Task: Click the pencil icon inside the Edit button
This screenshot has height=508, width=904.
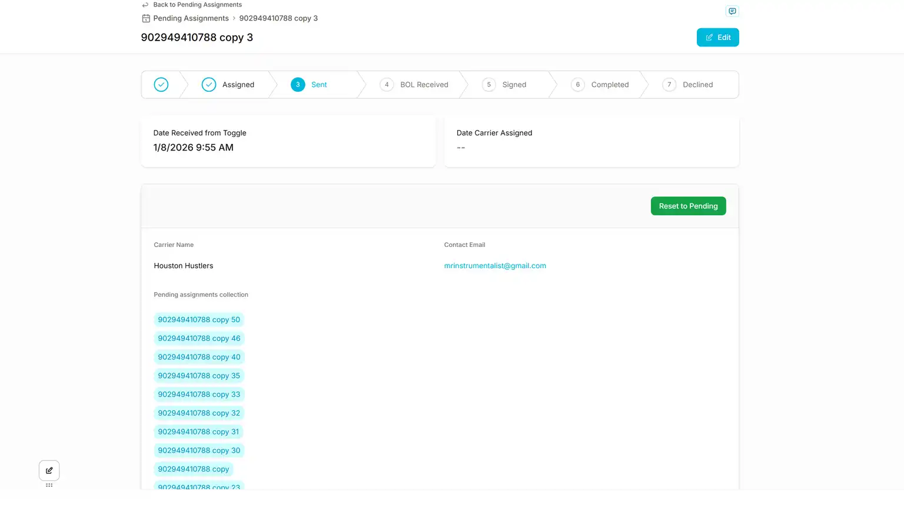Action: [710, 37]
